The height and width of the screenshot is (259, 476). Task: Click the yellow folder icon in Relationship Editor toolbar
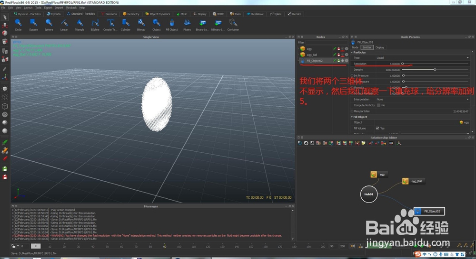363,143
